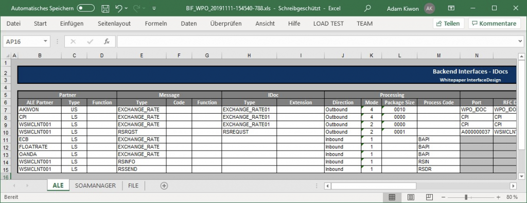Click the horizontal scrollbar left arrow
The image size is (527, 203).
[x=328, y=186]
